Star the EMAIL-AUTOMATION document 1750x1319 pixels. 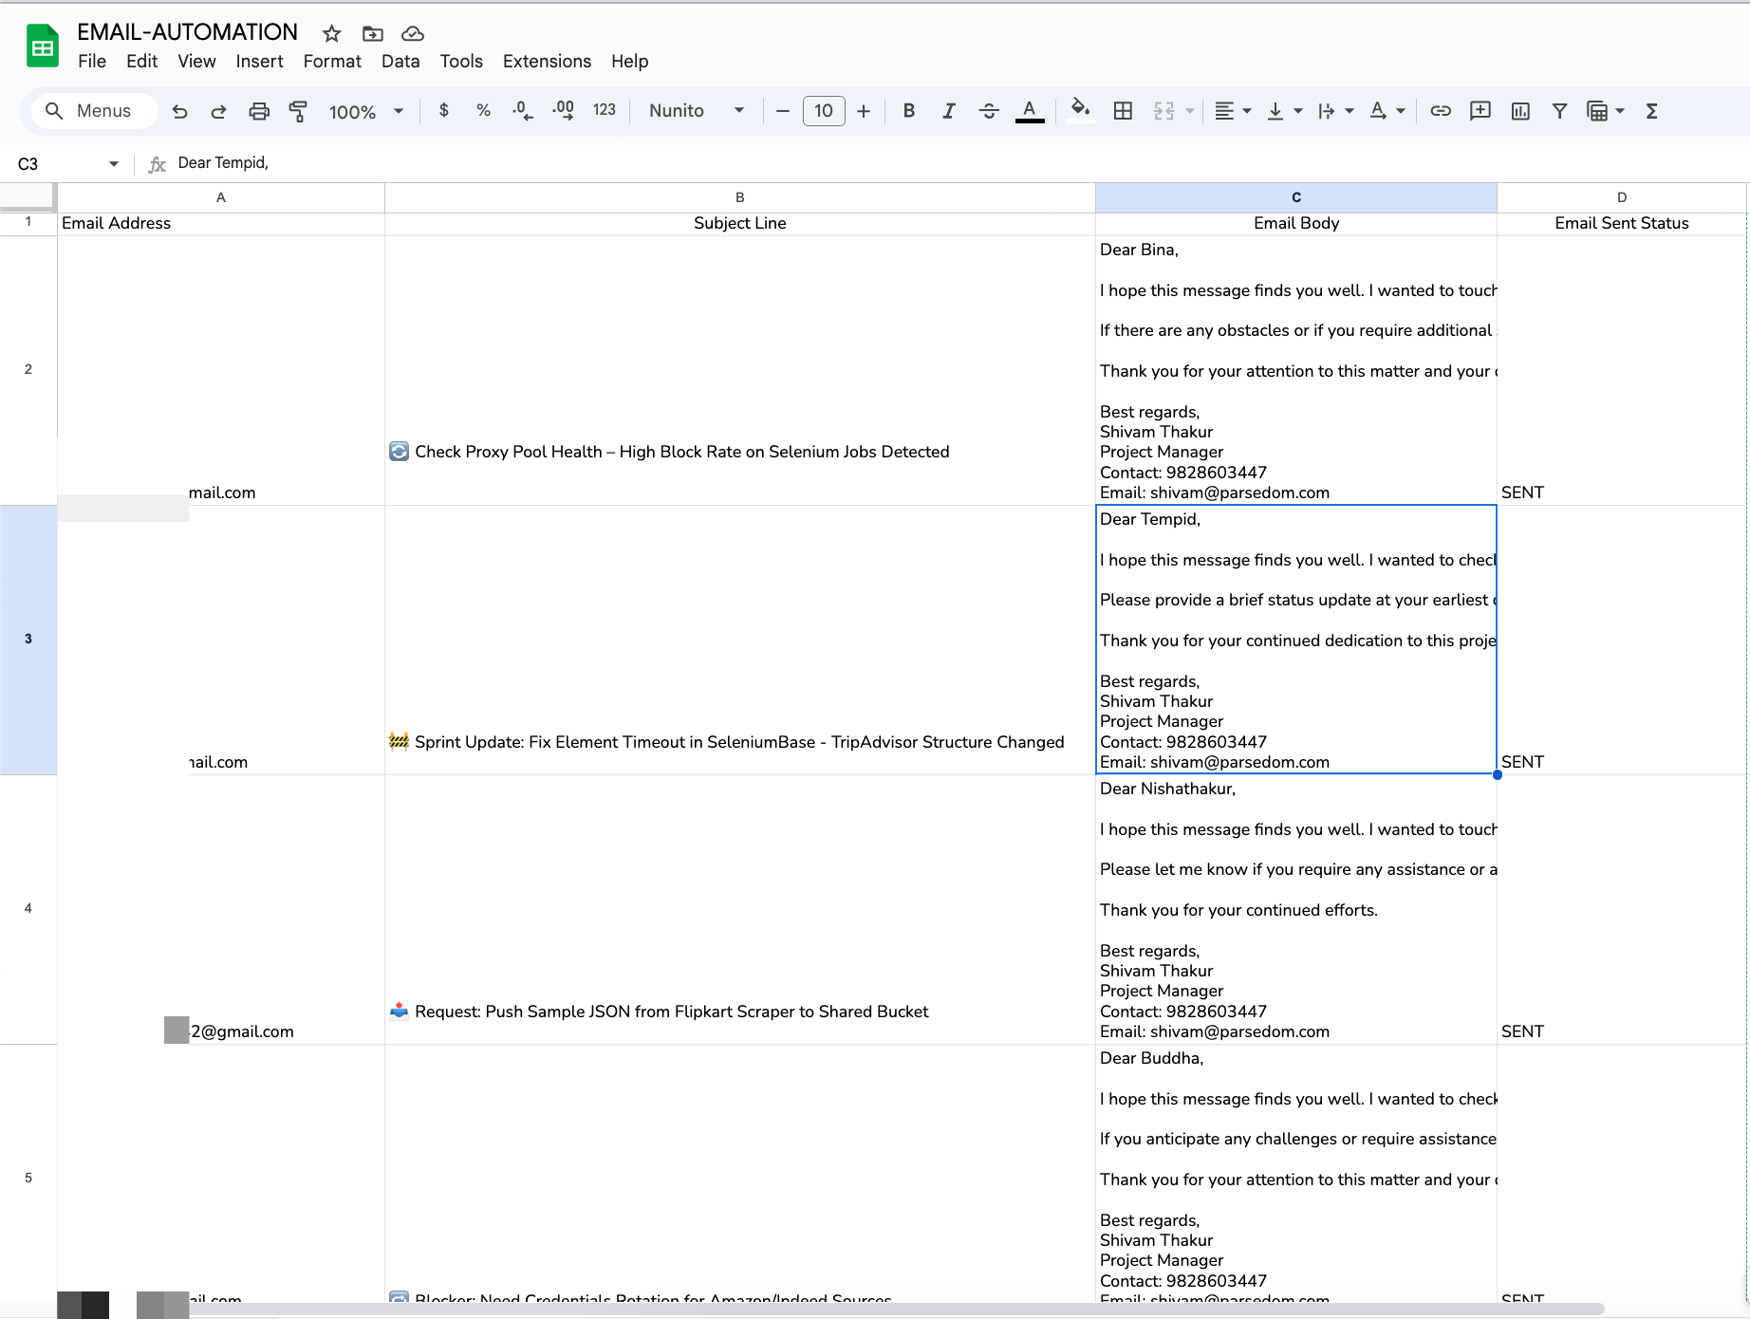(x=331, y=34)
